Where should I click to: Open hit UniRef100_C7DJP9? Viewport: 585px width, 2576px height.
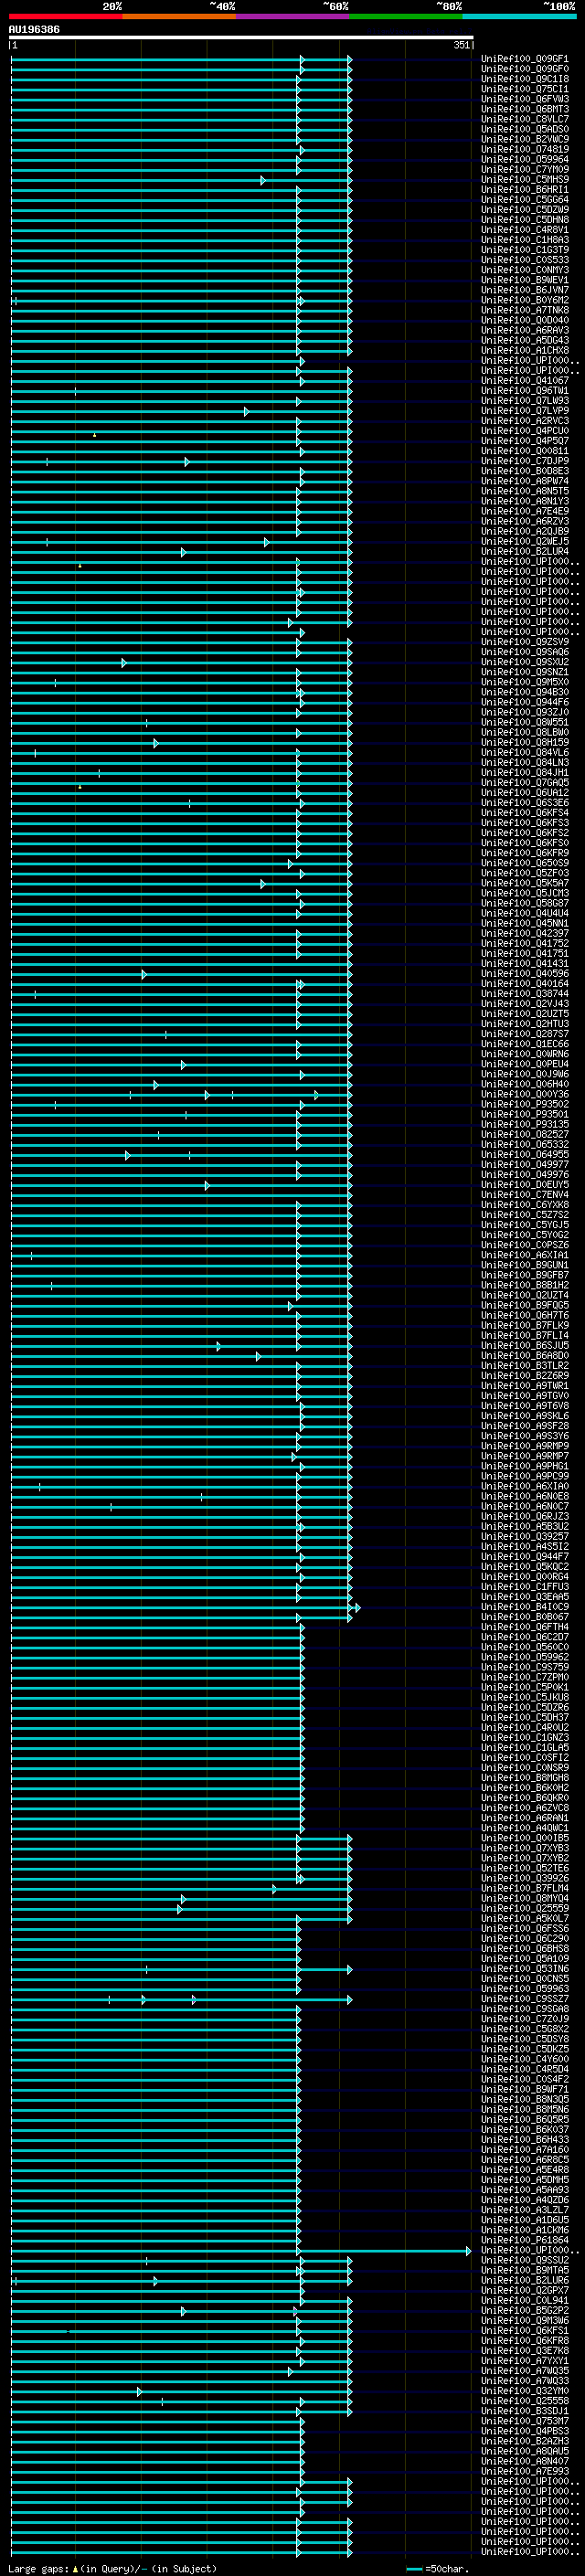(x=525, y=461)
